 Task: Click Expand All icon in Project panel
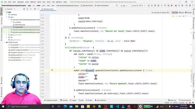point(27,9)
